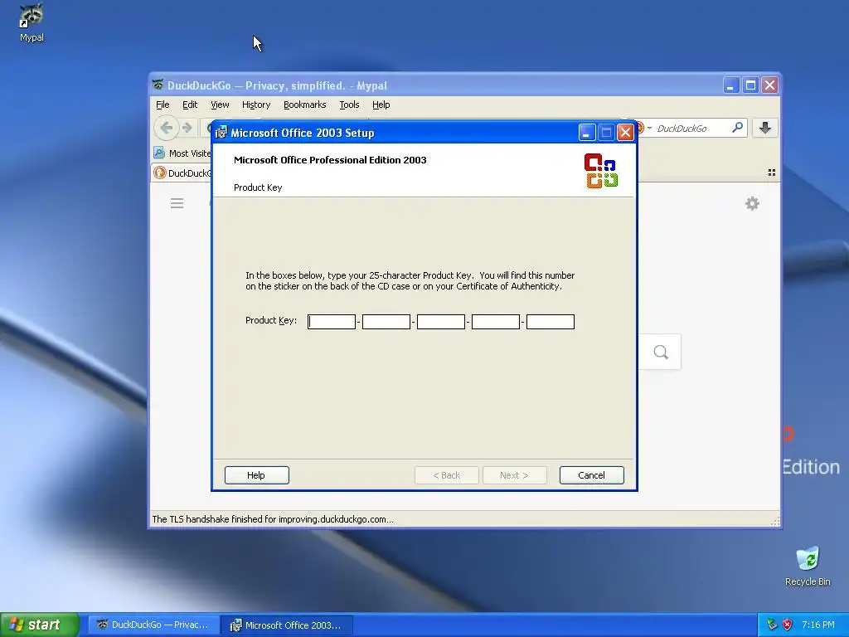
Task: Click the red shield security tray icon
Action: 788,625
